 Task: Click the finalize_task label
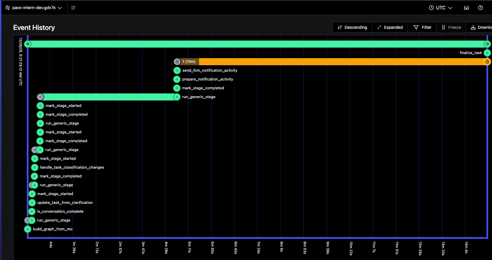pos(471,53)
